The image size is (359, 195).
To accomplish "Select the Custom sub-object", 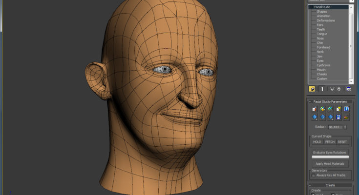I will [322, 78].
